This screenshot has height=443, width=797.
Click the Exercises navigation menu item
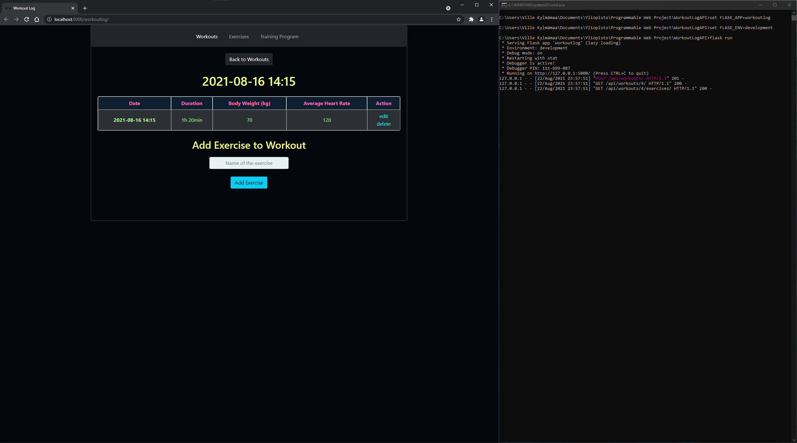tap(239, 37)
